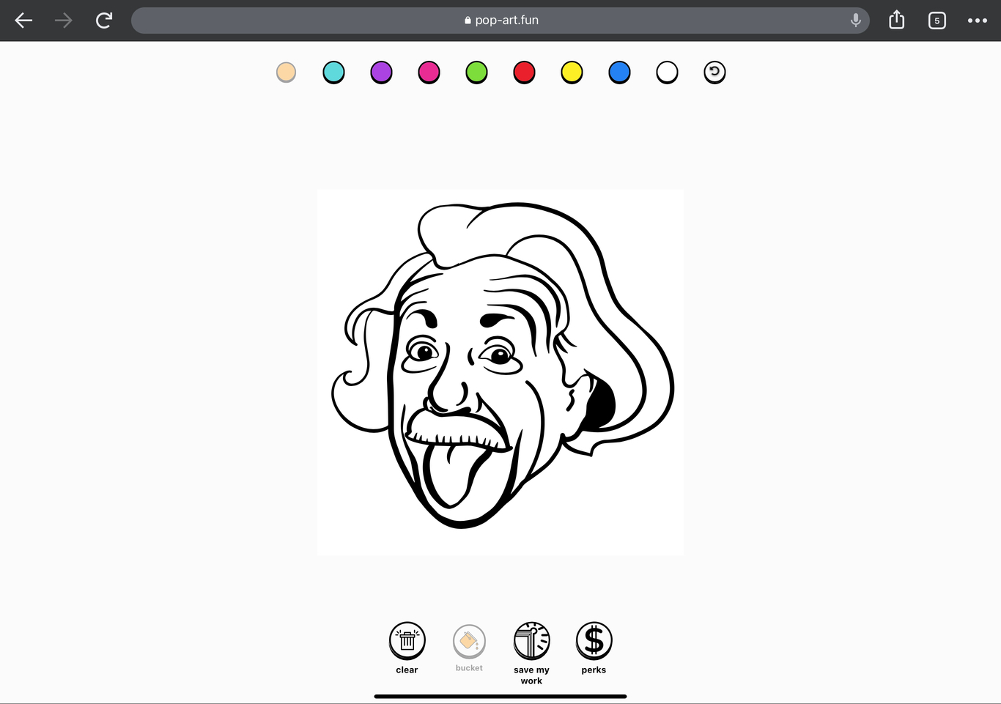
Task: Choose the cyan color swatch
Action: pos(333,72)
